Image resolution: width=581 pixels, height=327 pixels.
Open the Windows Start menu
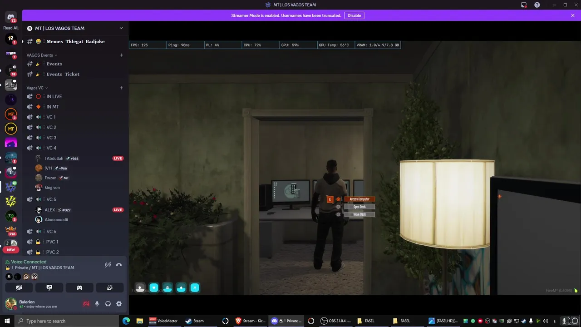point(7,321)
